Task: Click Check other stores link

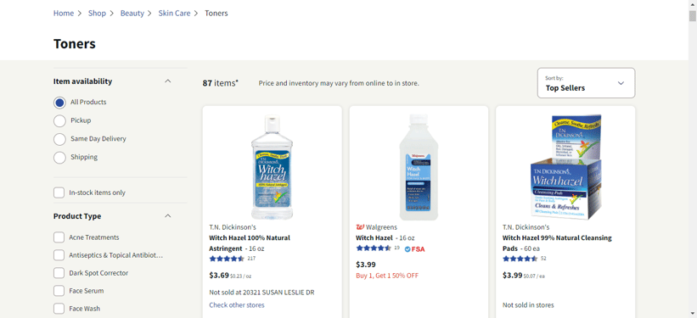Action: tap(237, 305)
